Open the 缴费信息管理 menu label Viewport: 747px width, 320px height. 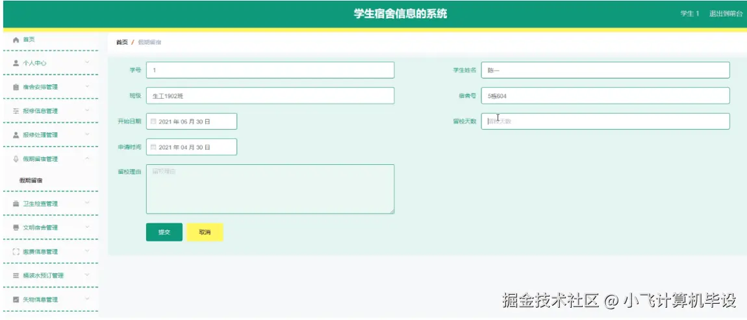40,251
